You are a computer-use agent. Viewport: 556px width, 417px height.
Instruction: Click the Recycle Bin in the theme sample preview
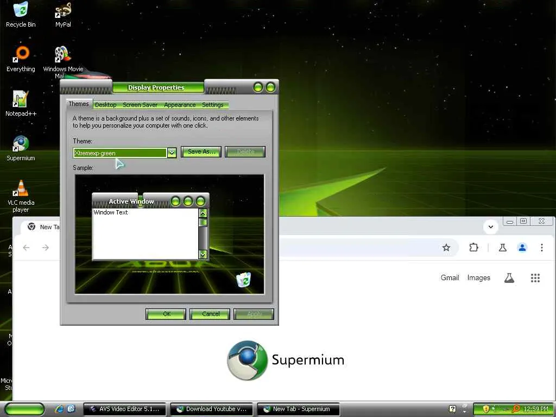point(244,280)
